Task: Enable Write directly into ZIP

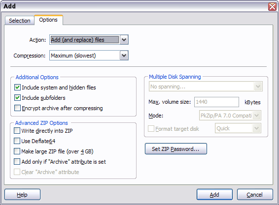Action: (17, 131)
